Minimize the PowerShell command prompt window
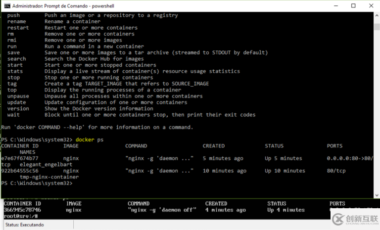380x230 pixels. (x=336, y=6)
